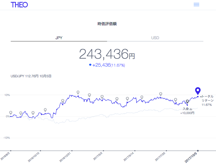Click the 243,436円 valuation amount

(107, 54)
